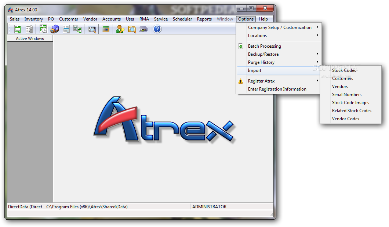Click the form with clock toolbar icon
389x227 pixels.
(43, 29)
